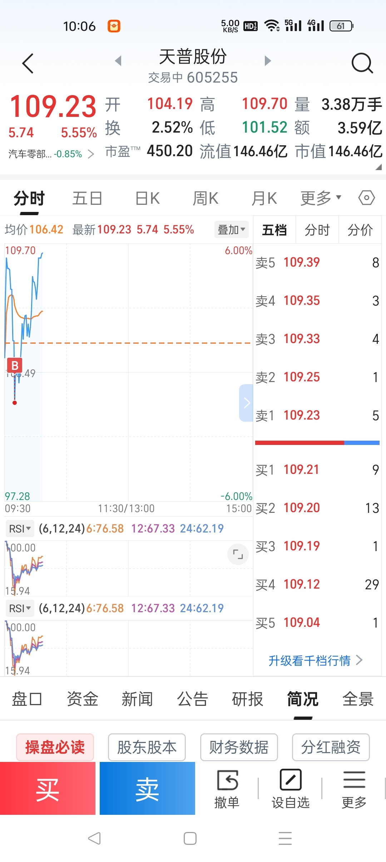Tap the 设自选 add watchlist icon
This screenshot has width=386, height=862.
pos(291,789)
